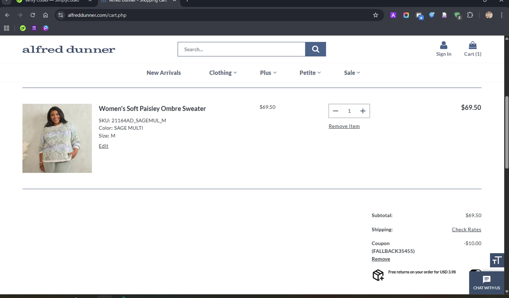
Task: Bookmark this page with the star icon
Action: pyautogui.click(x=375, y=15)
